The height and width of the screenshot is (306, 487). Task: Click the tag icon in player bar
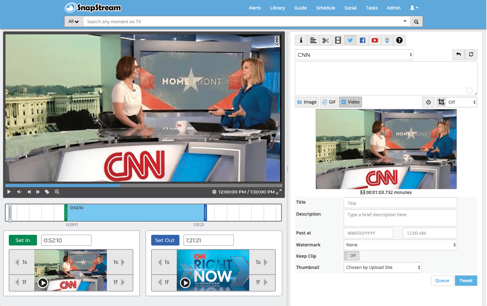point(47,192)
